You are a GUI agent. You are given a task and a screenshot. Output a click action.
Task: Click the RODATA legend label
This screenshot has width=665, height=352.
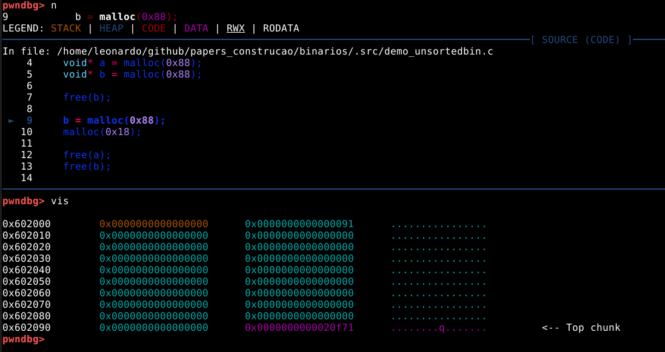(x=281, y=28)
